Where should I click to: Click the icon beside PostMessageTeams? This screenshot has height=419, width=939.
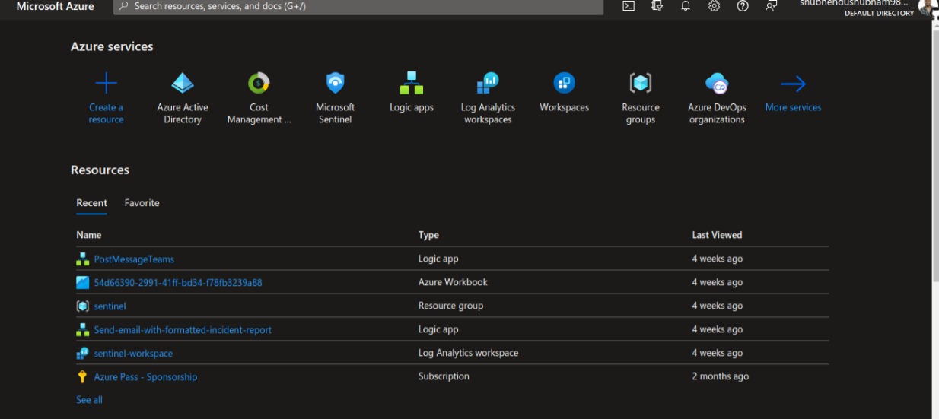pos(83,259)
